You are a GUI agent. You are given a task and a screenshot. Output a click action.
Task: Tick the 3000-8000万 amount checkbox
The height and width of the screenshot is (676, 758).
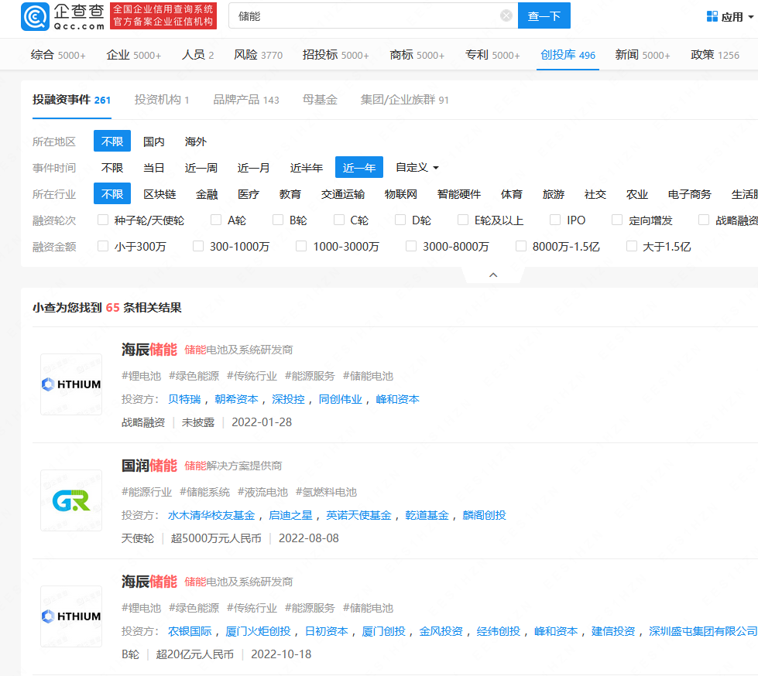click(411, 246)
